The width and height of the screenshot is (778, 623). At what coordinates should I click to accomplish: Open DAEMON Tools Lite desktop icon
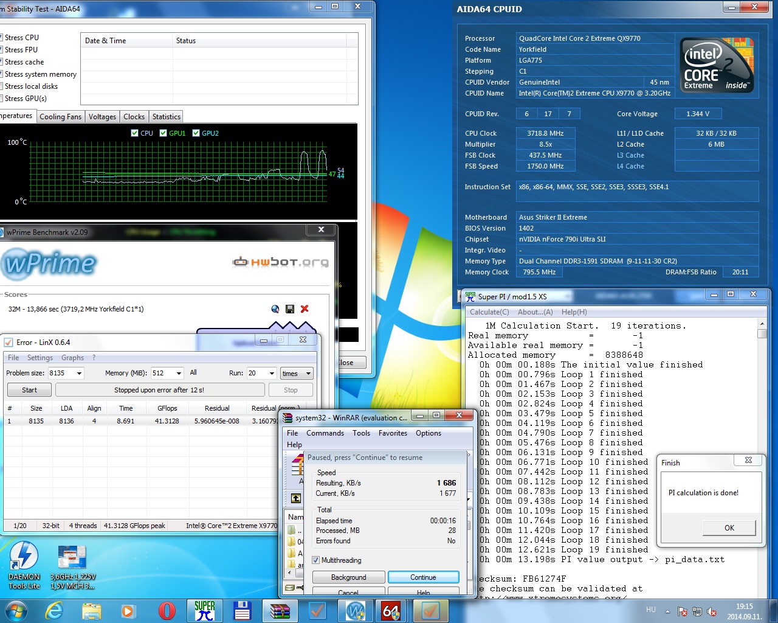[x=24, y=565]
